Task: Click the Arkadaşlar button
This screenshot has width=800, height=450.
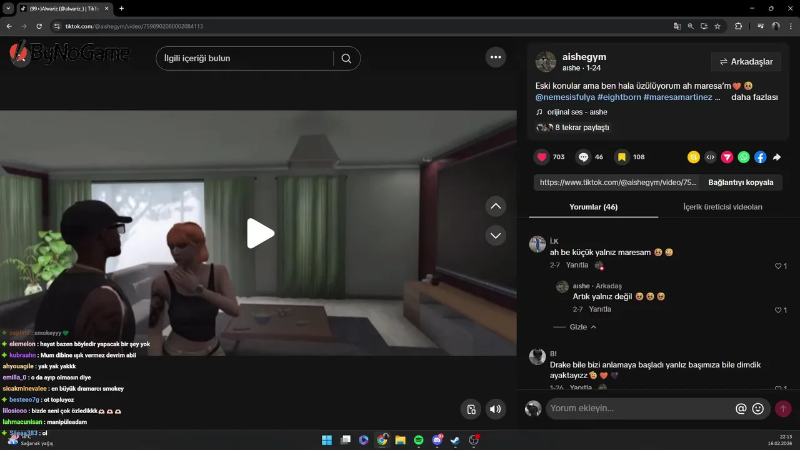Action: [746, 62]
